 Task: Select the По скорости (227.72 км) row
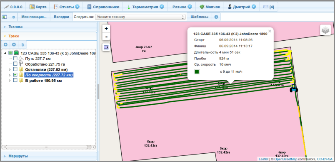[49, 75]
